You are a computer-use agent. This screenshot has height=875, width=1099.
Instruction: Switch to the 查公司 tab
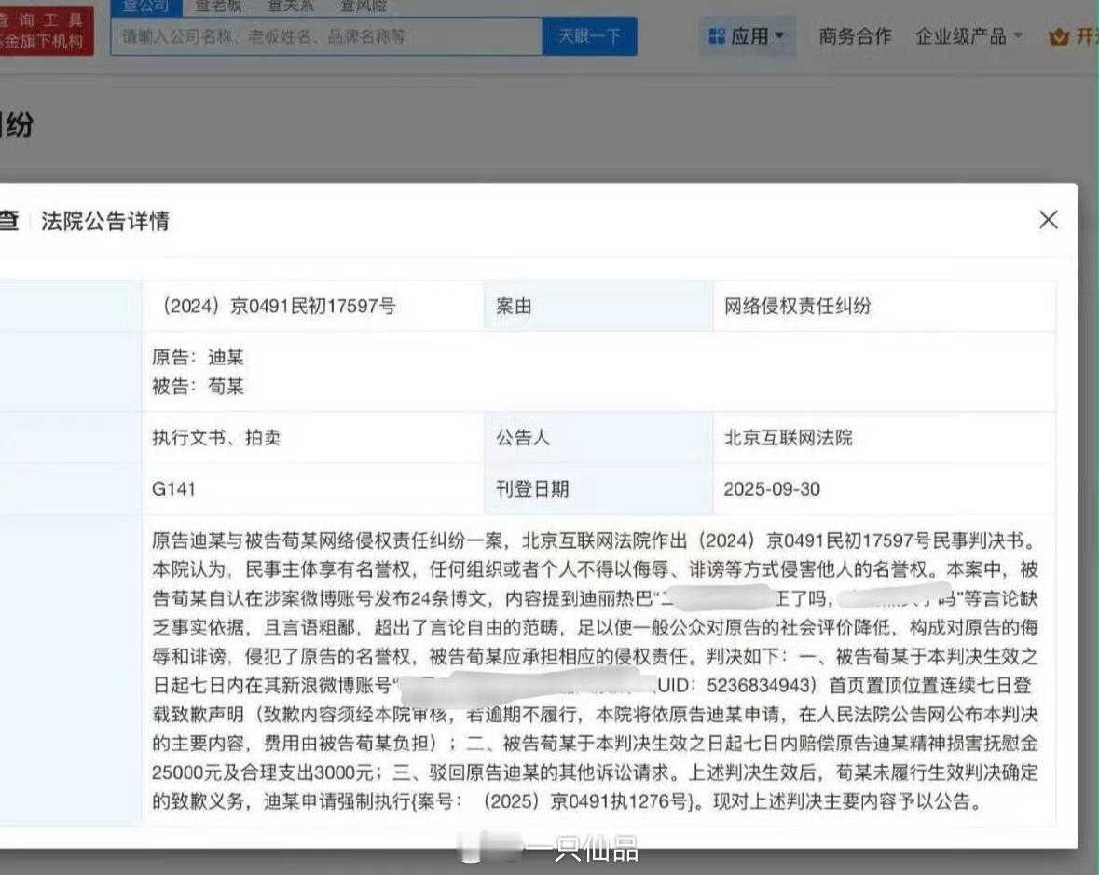point(146,7)
